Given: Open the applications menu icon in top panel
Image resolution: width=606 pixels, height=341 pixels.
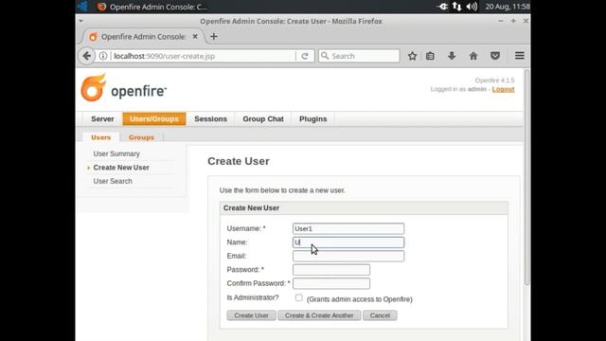Looking at the screenshot, I should (82, 7).
